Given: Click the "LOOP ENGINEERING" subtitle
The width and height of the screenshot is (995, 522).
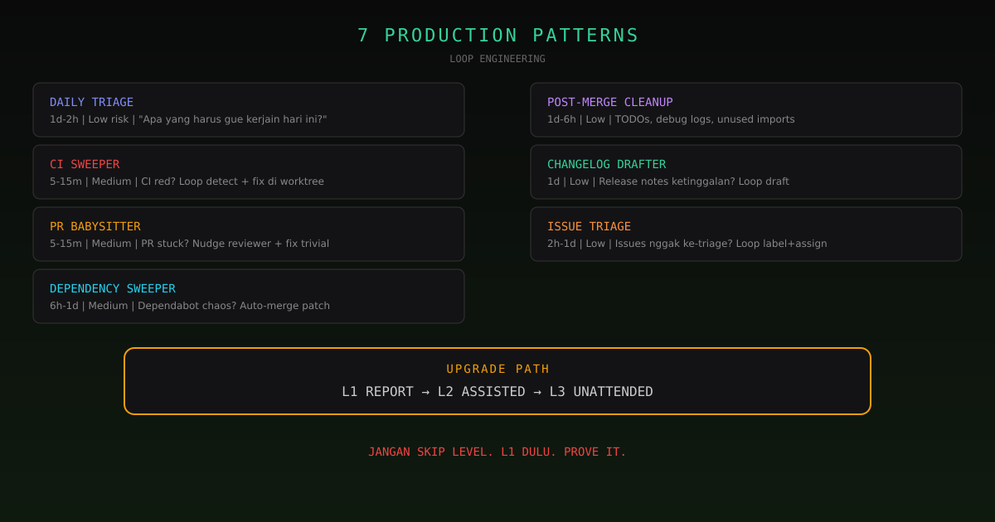Looking at the screenshot, I should tap(498, 59).
